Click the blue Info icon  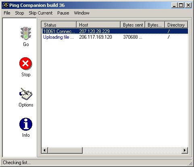26,124
